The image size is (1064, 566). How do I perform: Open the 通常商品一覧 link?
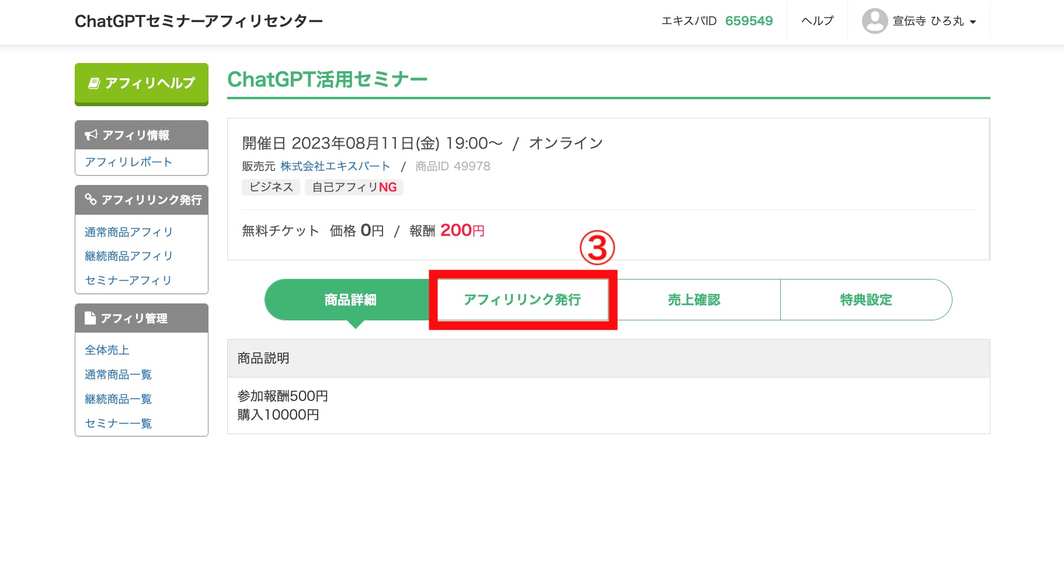(119, 375)
